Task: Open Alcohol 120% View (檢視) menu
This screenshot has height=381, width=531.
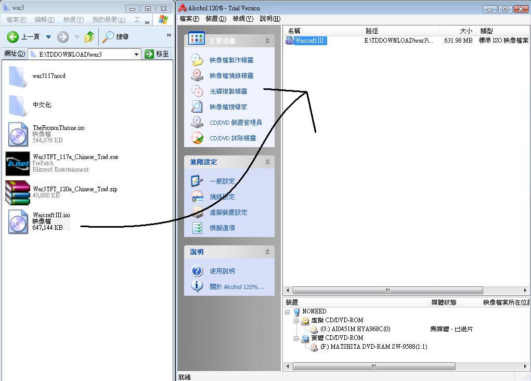Action: [243, 19]
